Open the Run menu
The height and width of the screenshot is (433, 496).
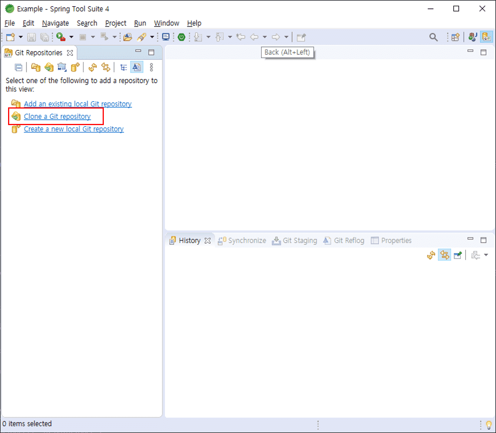click(140, 23)
